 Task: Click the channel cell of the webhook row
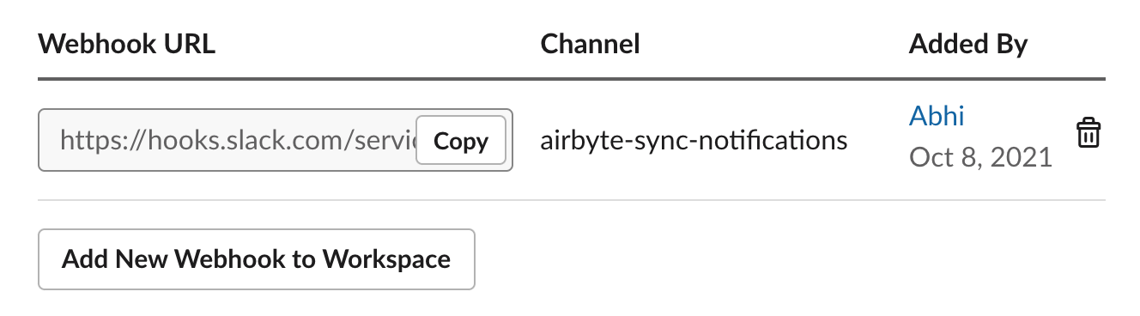pos(694,141)
